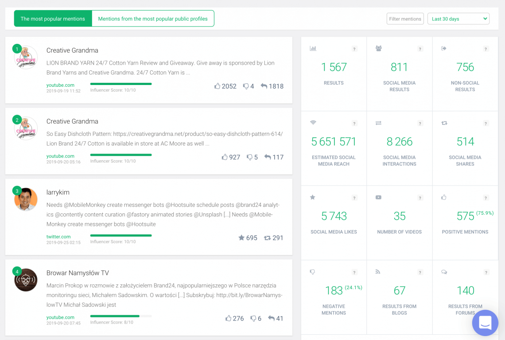This screenshot has height=340, width=505.
Task: Click the exit-arrow icon on Non-Social Results tile
Action: [444, 48]
